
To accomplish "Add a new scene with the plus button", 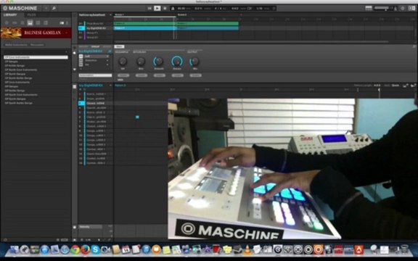I will 241,14.
